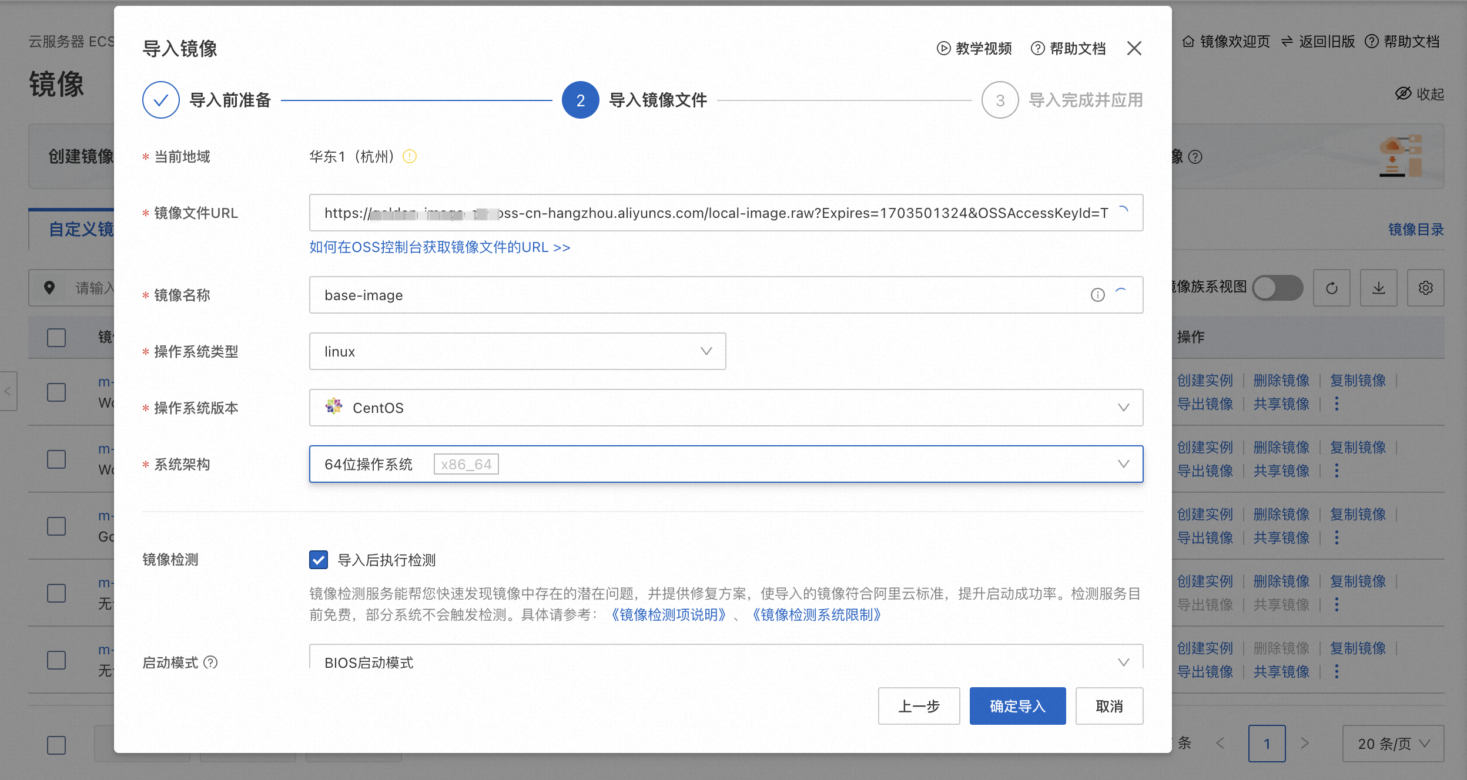Click the info icon in the 镜像名称 field
Screen dimensions: 1467x780
click(x=1097, y=295)
